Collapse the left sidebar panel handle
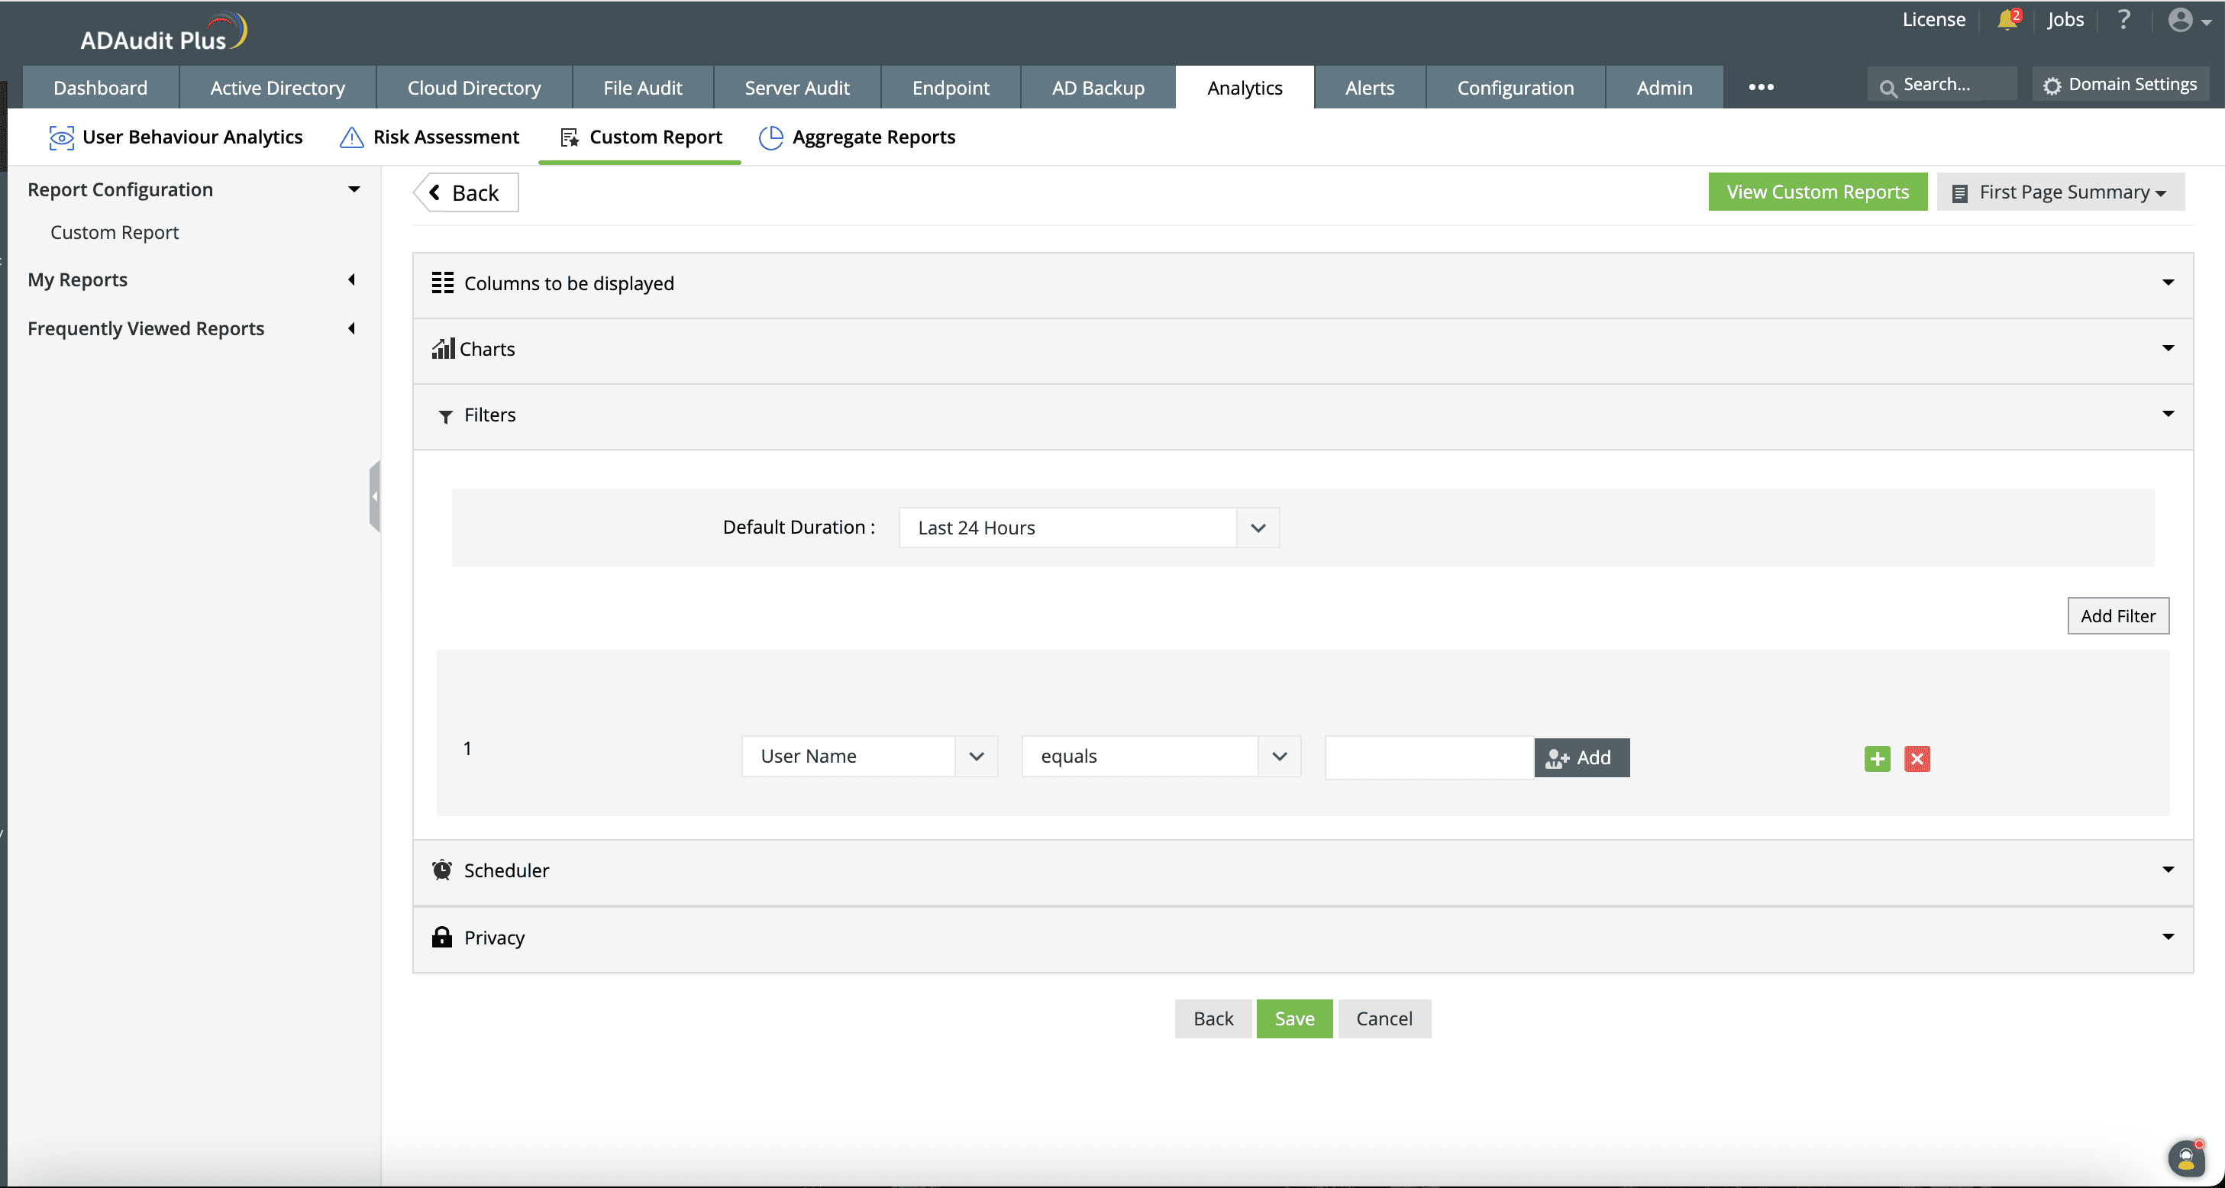This screenshot has height=1188, width=2225. point(374,496)
